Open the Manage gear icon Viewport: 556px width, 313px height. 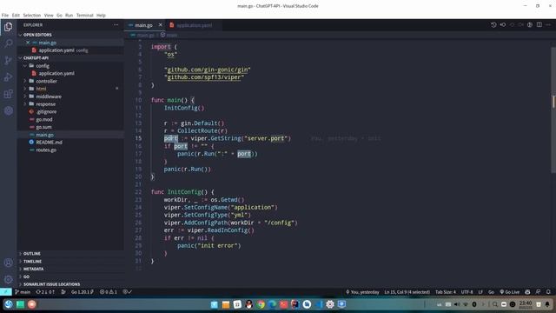[8, 279]
